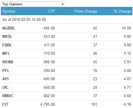The width and height of the screenshot is (133, 108).
Task: Sort by Symbol column header
Action: 9,11
